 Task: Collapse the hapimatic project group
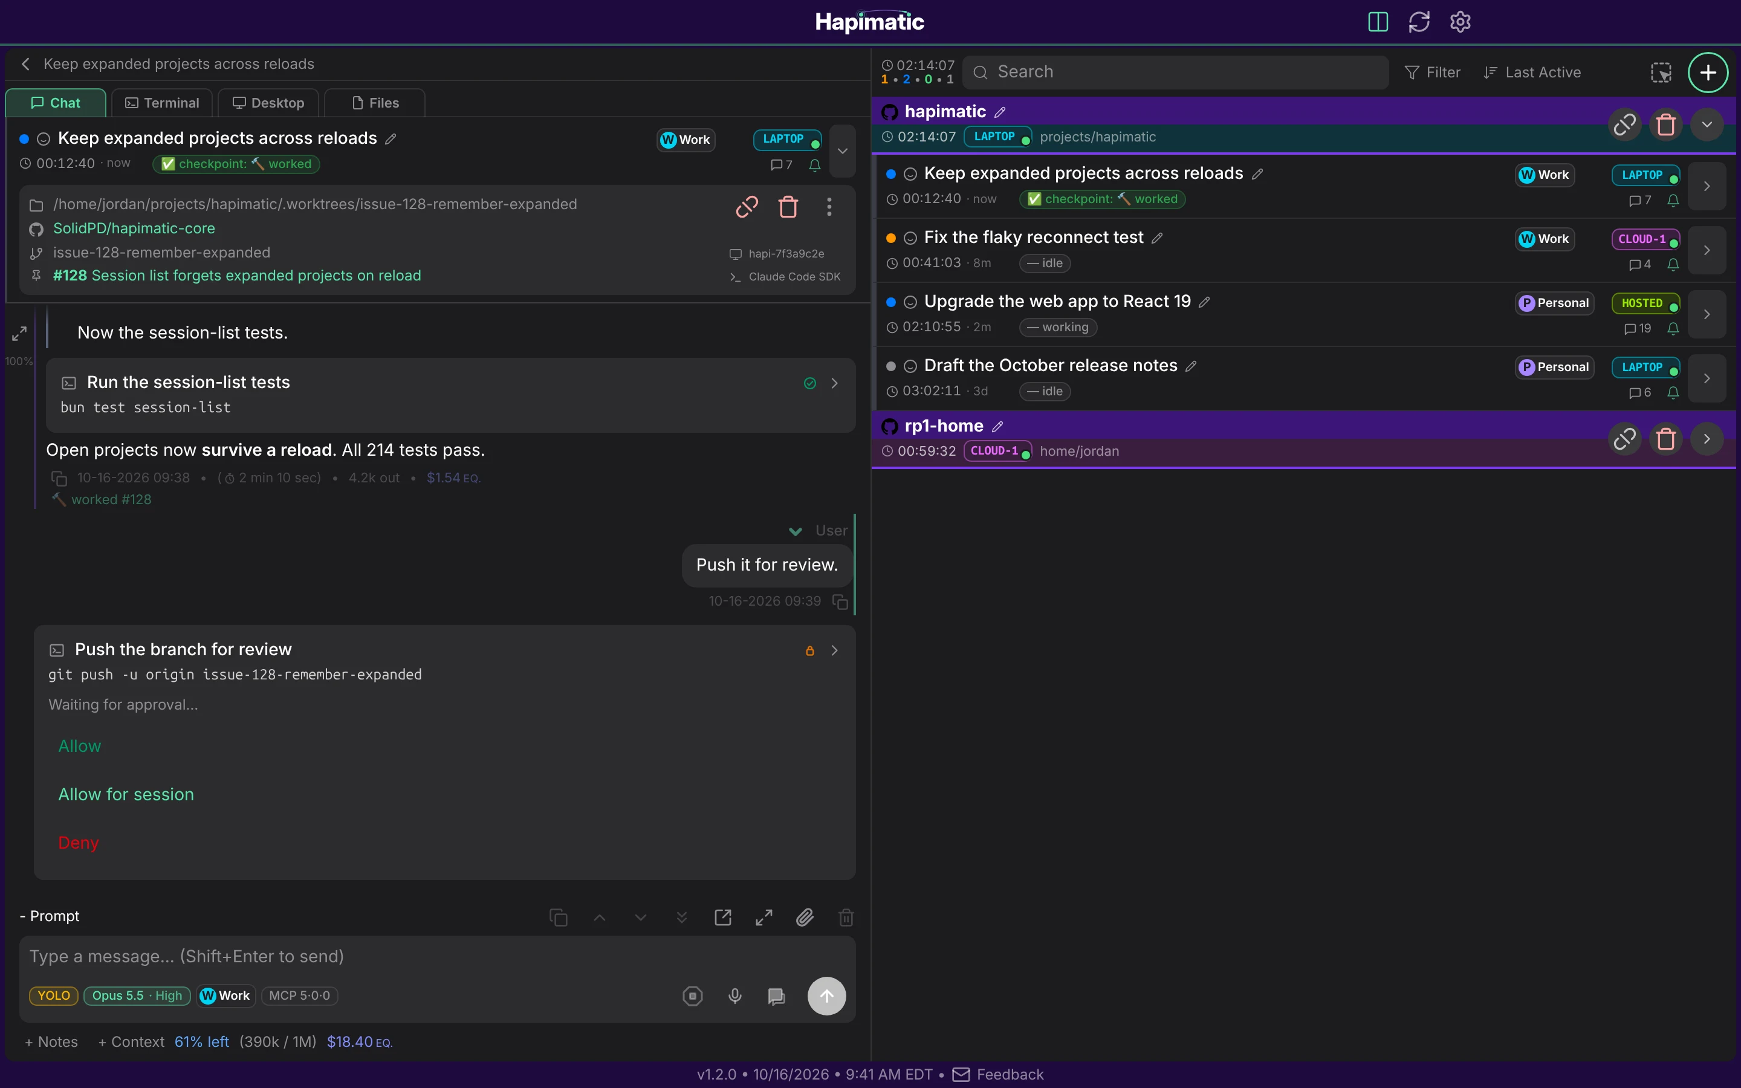click(1707, 125)
